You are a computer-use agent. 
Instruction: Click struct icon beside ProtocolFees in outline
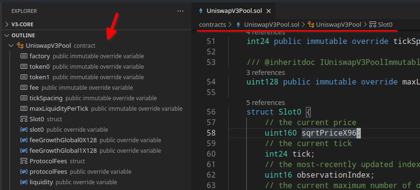click(24, 161)
